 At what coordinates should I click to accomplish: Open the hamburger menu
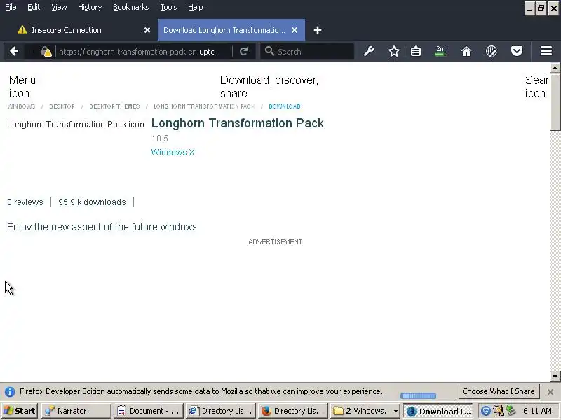tap(546, 51)
